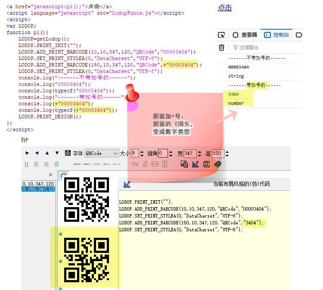Viewport: 323px width, 290px height.
Task: Click the tag-shaped tab icon after 控制台
Action: click(x=299, y=35)
